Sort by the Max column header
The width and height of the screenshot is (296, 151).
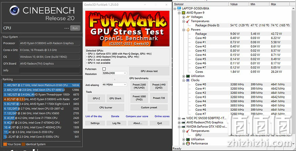280,4
